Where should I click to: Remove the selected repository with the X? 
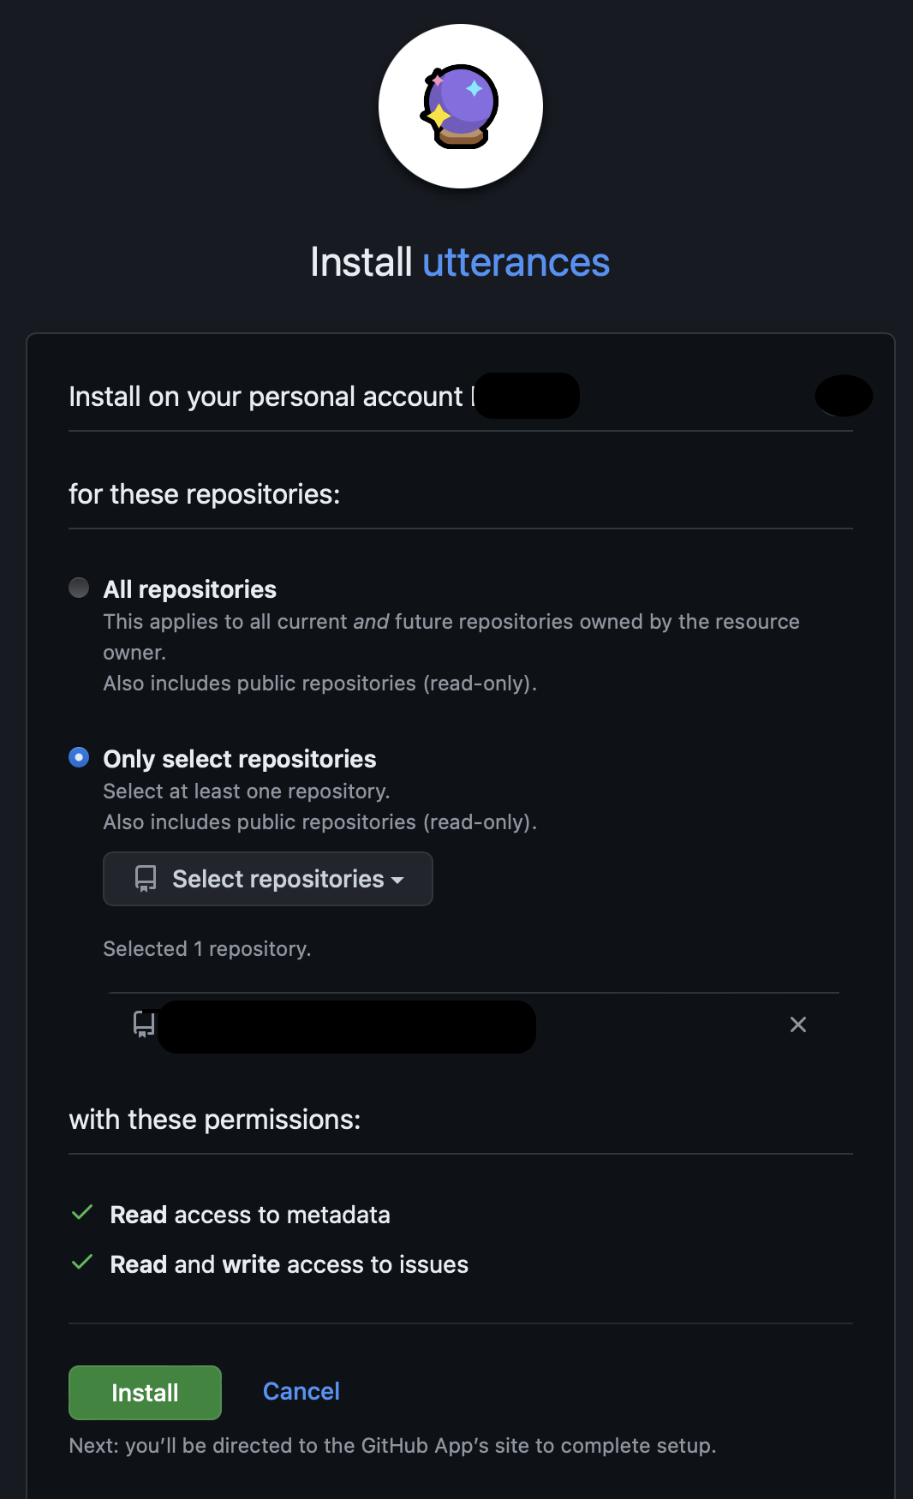point(798,1024)
